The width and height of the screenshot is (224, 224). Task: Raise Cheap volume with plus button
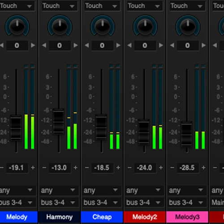click(118, 168)
